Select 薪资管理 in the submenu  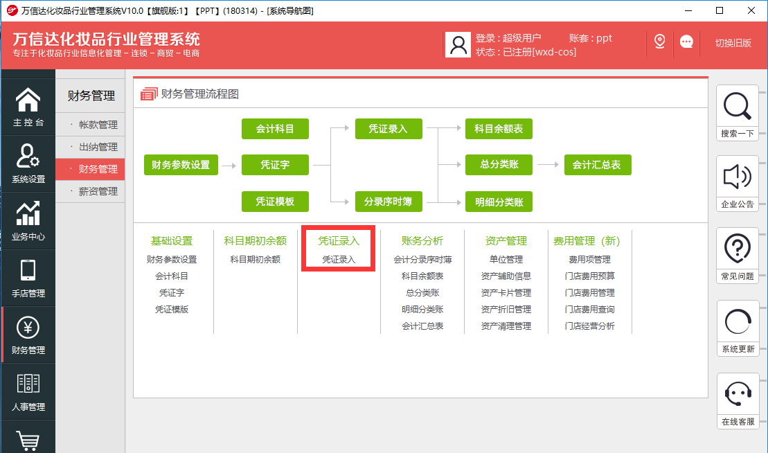98,191
